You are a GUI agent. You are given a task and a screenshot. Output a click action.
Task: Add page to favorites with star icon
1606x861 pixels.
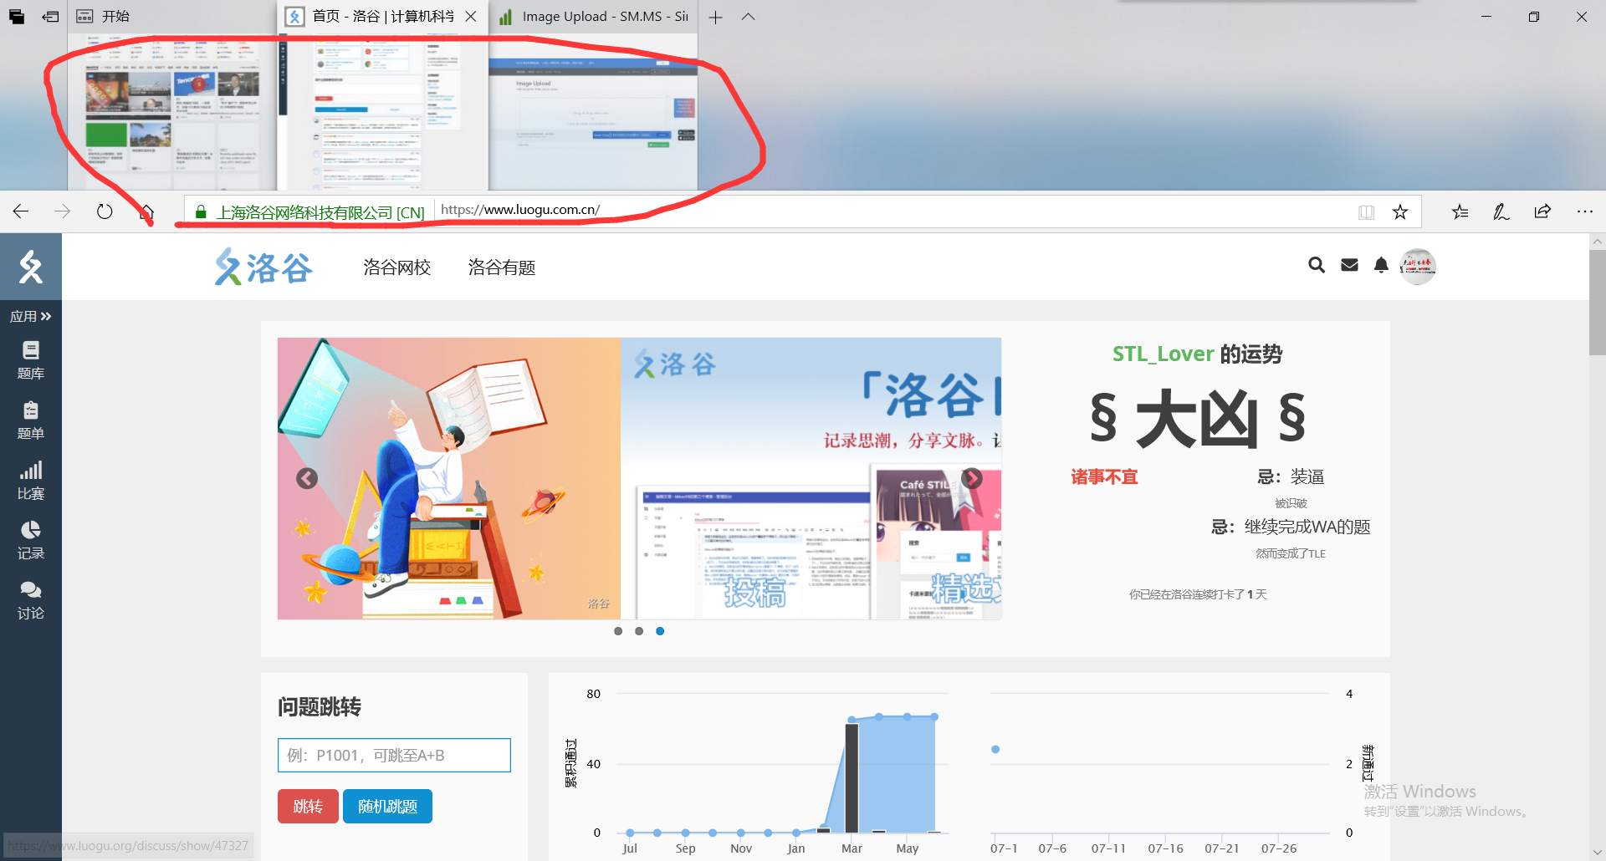click(1400, 212)
